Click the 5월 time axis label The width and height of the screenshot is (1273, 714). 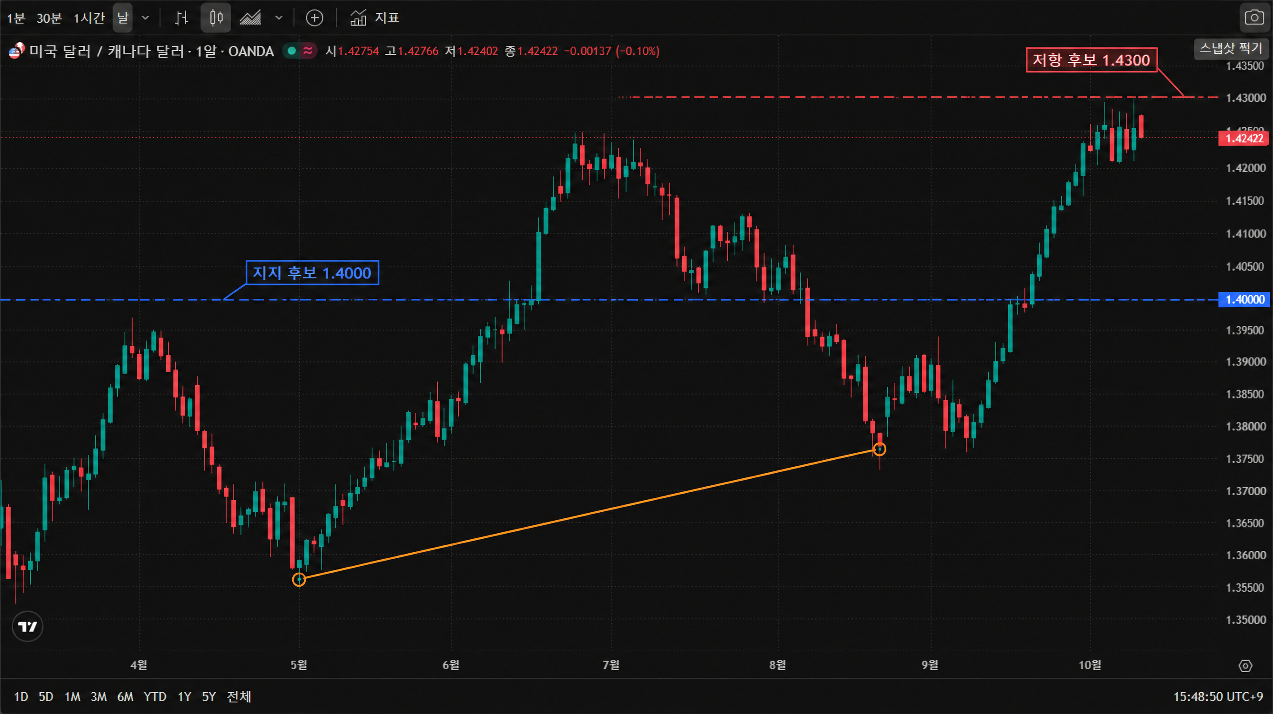tap(299, 665)
